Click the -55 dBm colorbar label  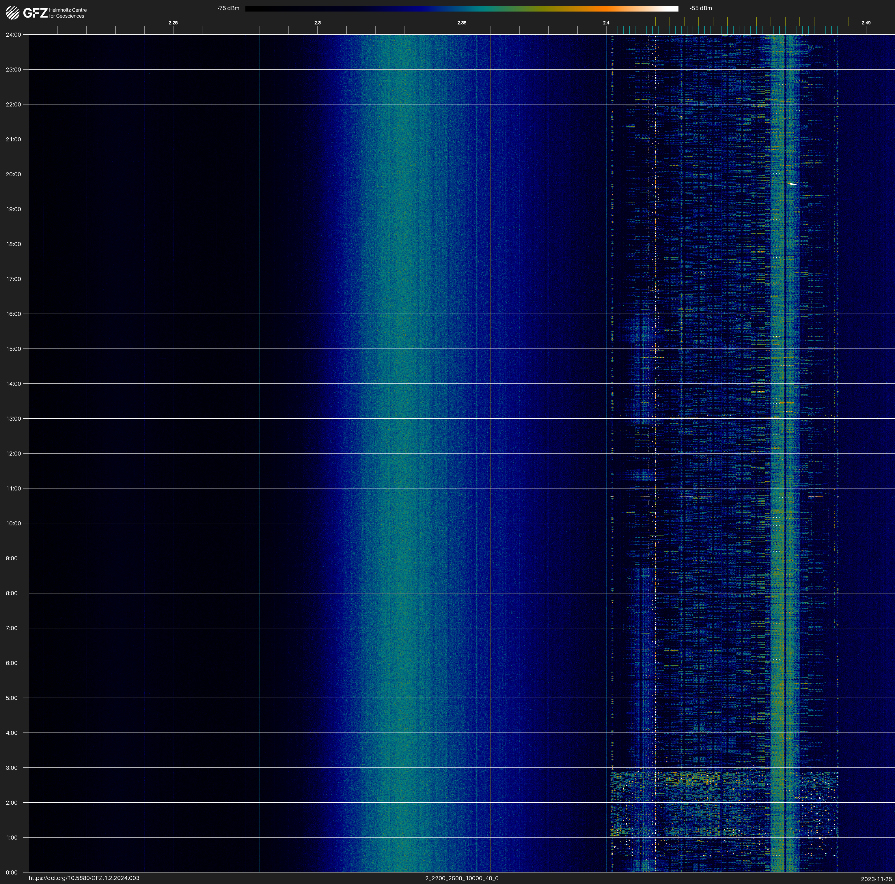(x=701, y=8)
